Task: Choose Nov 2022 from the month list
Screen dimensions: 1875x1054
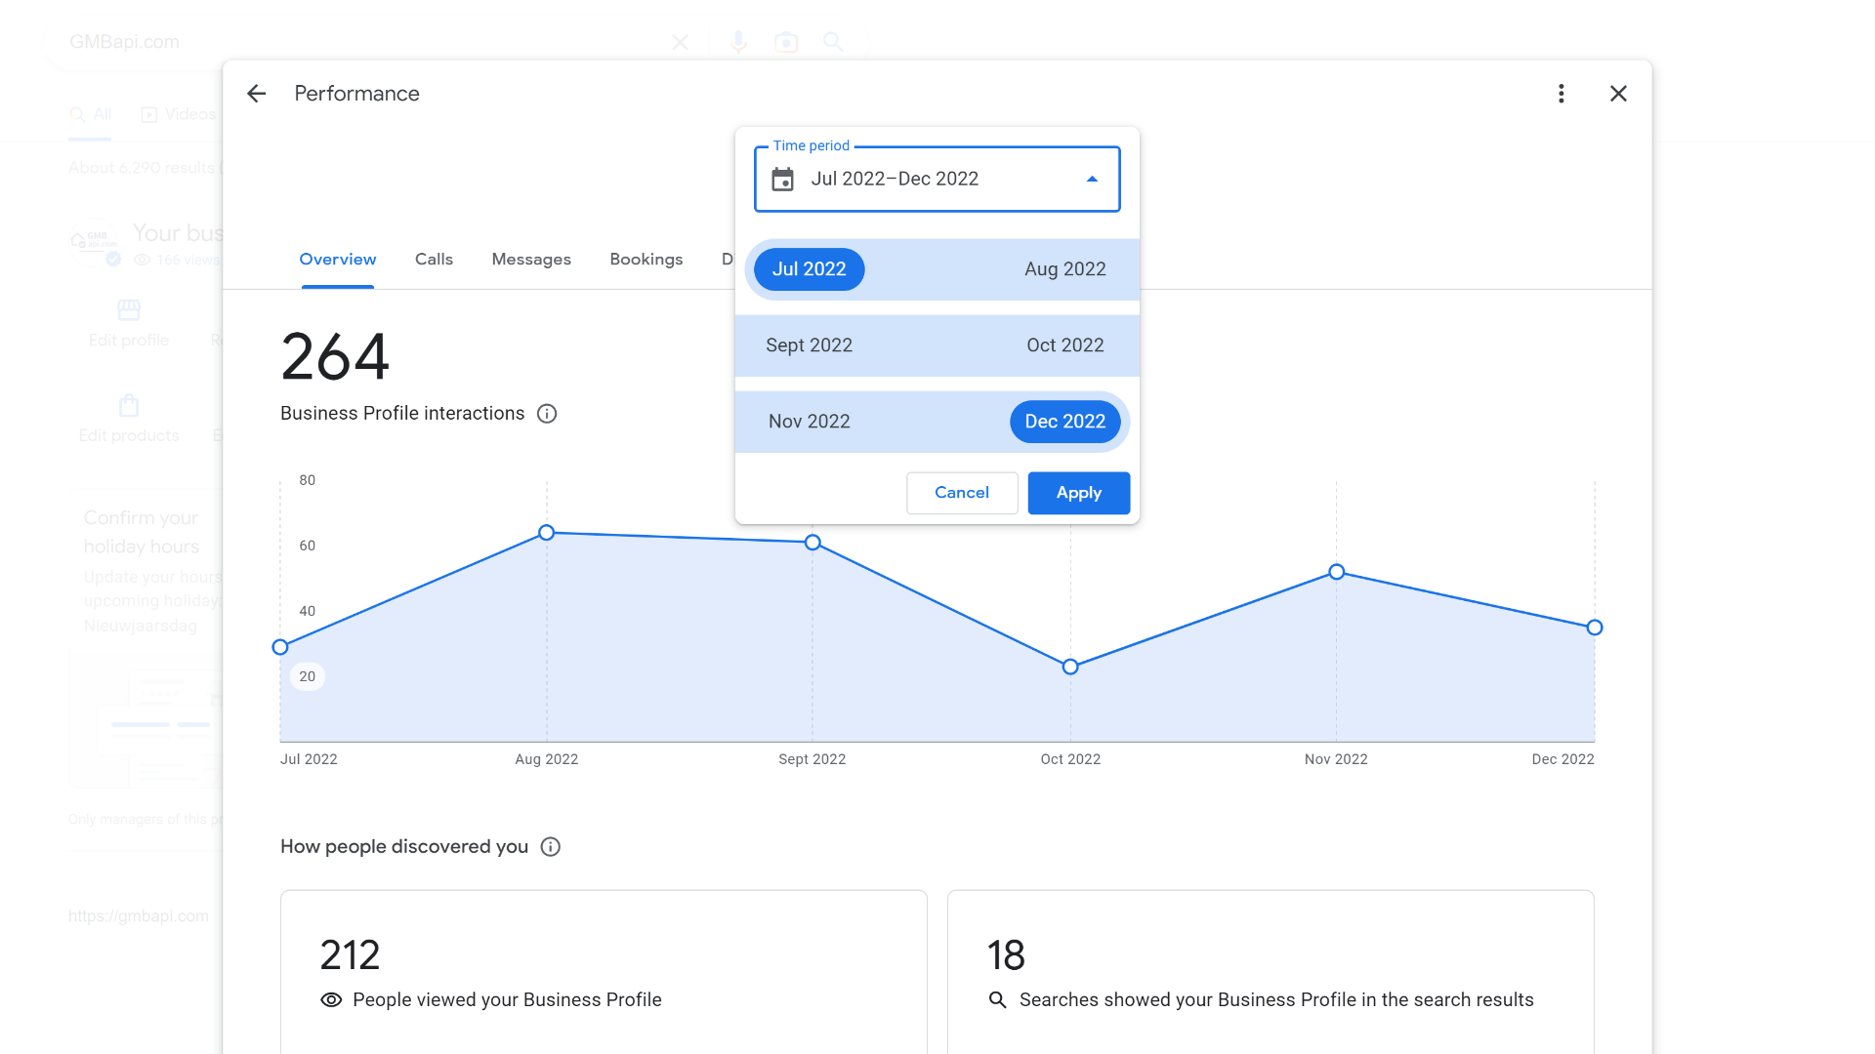Action: pyautogui.click(x=809, y=421)
